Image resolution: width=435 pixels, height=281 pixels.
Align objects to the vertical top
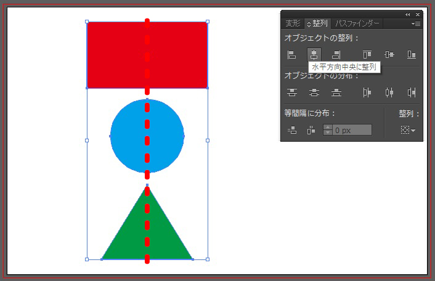[367, 55]
